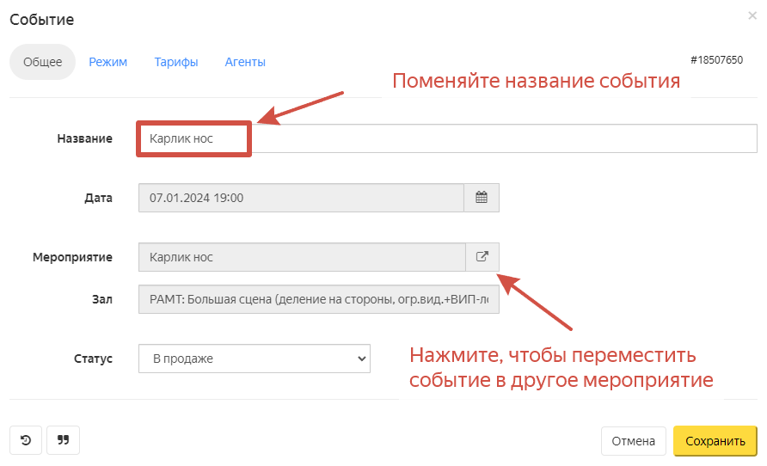Click the move-to-another-event external link icon
767x466 pixels.
(x=482, y=257)
